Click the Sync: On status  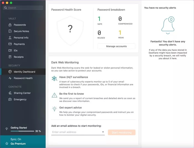(x=16, y=139)
